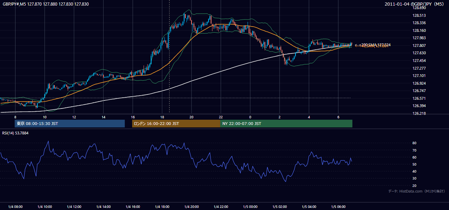449x210 pixels.
Task: Click the RSI axis value 70
Action: coord(415,150)
